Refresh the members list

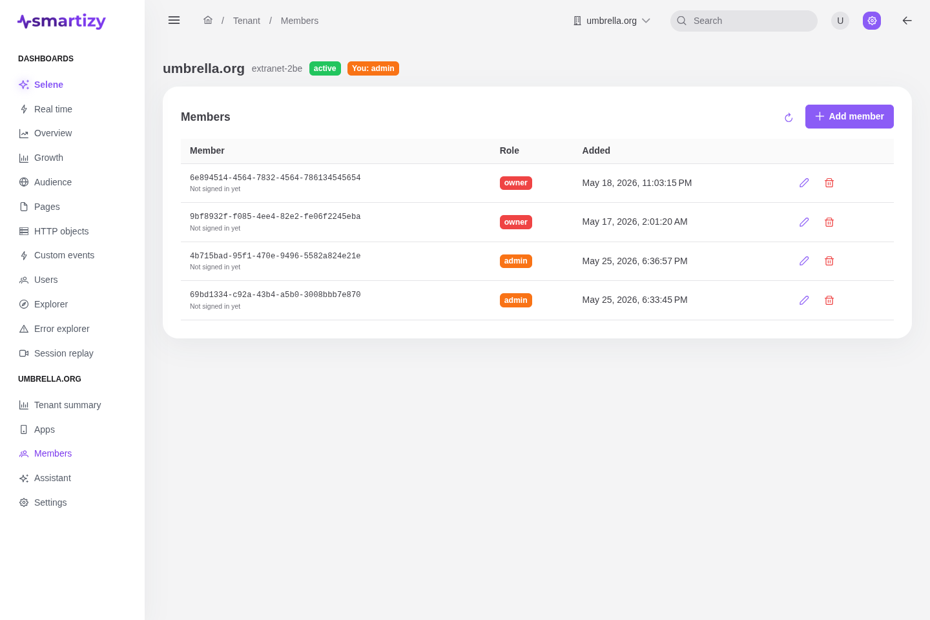(789, 118)
